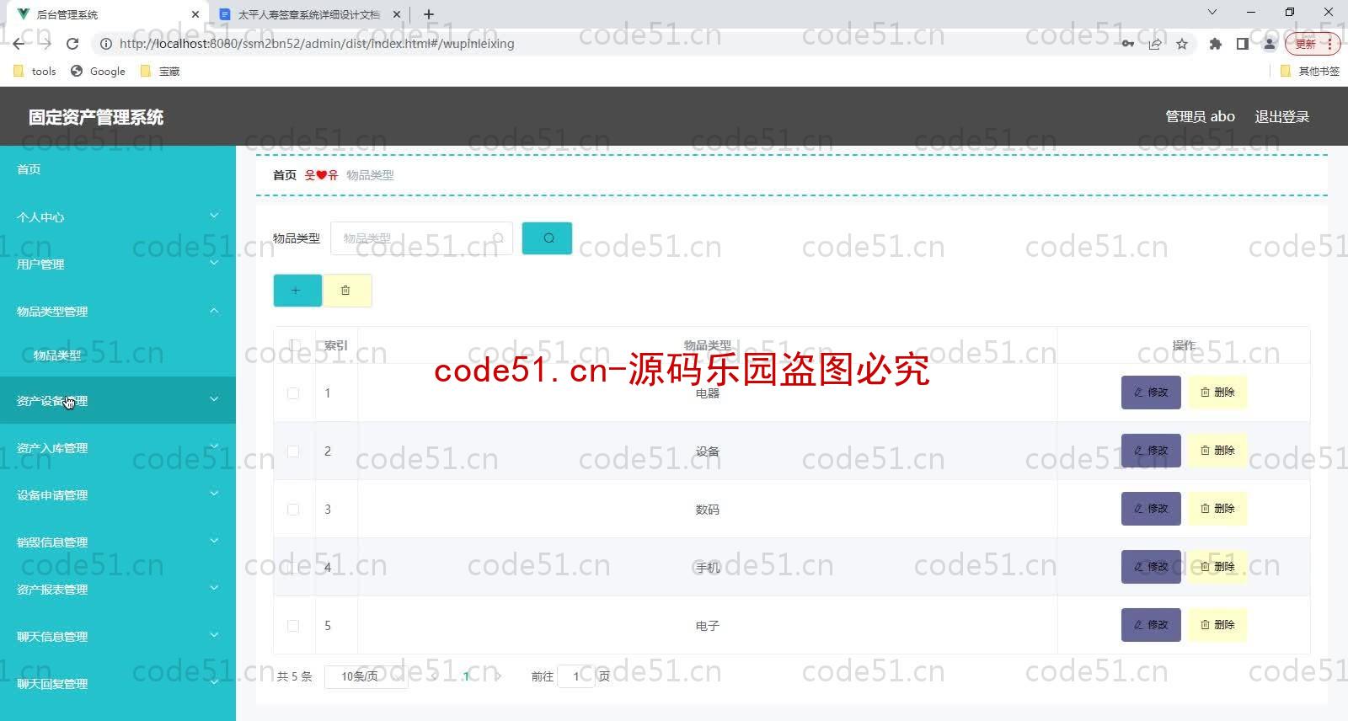The image size is (1348, 721).
Task: Click 修改 for the 数码 row
Action: click(1151, 509)
